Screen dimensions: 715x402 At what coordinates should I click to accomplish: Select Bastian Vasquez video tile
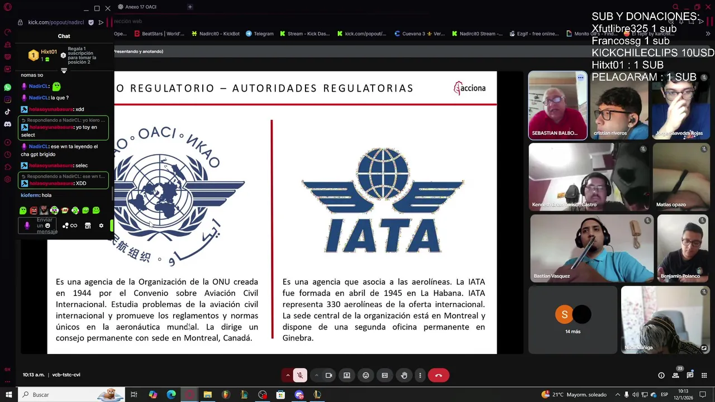pyautogui.click(x=592, y=248)
